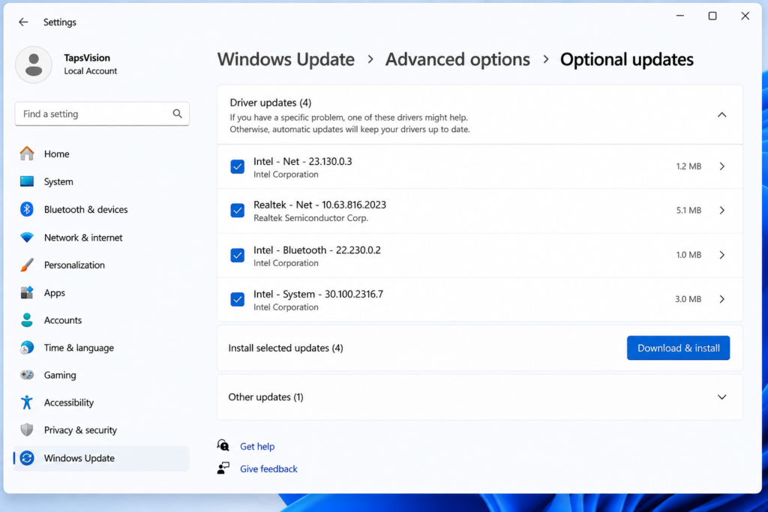768x512 pixels.
Task: Navigate to Advanced options breadcrumb
Action: point(457,59)
